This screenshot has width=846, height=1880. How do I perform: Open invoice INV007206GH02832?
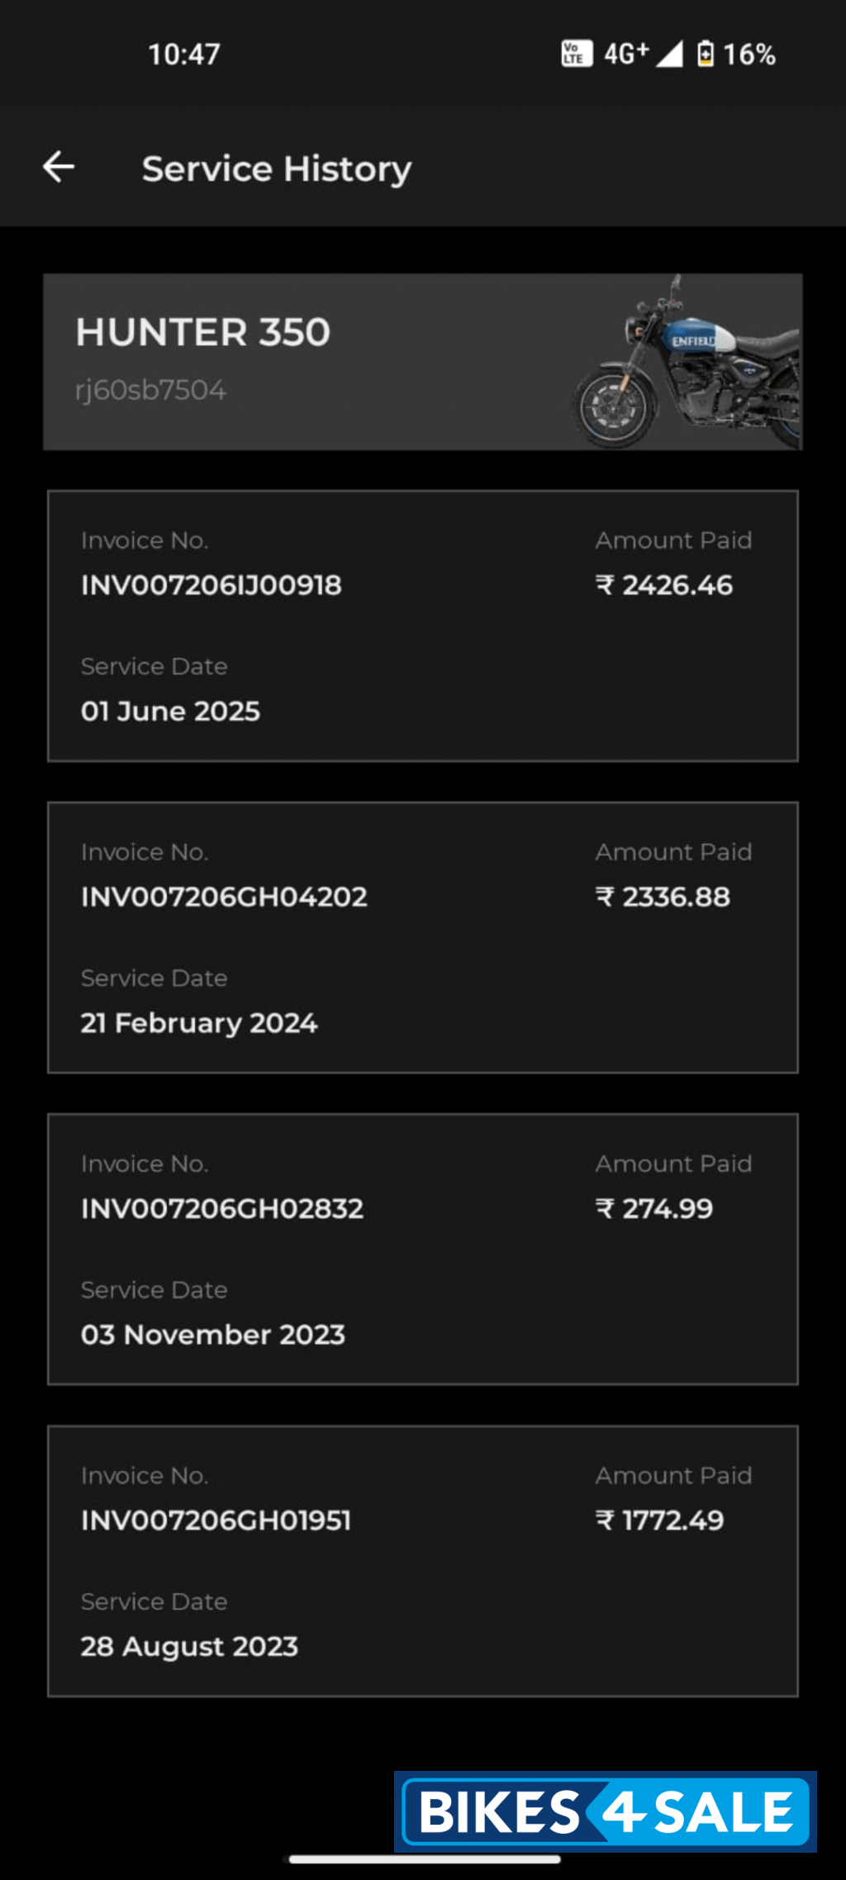click(x=222, y=1208)
